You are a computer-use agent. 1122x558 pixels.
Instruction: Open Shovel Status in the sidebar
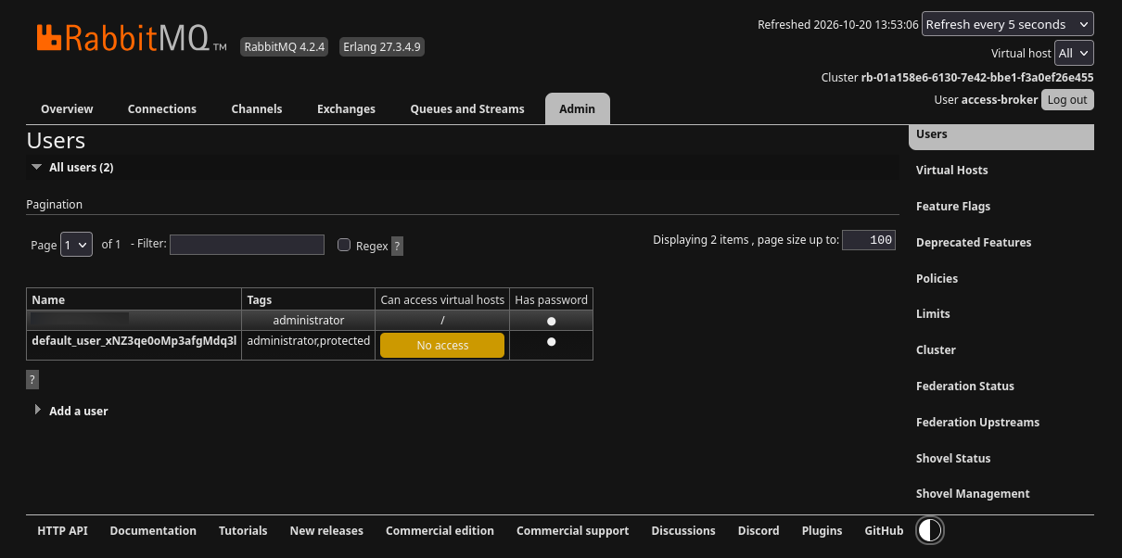[x=953, y=458]
